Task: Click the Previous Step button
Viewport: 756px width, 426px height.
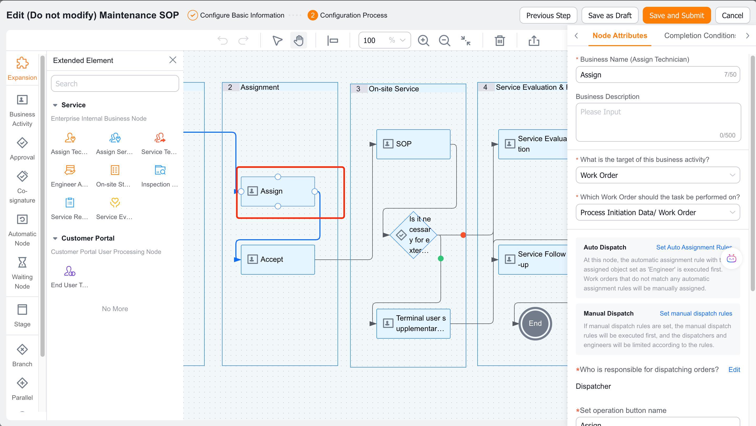Action: point(548,15)
